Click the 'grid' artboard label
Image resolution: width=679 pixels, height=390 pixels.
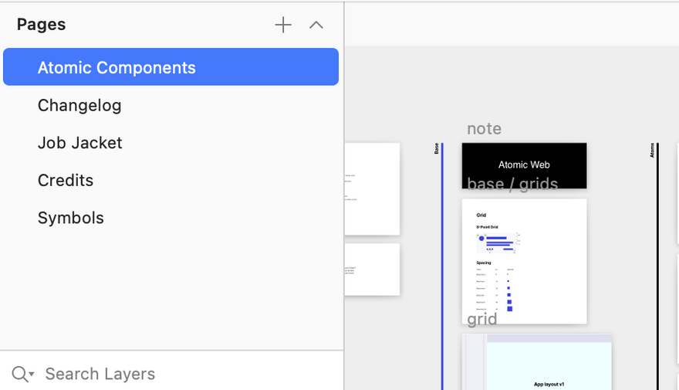(482, 320)
